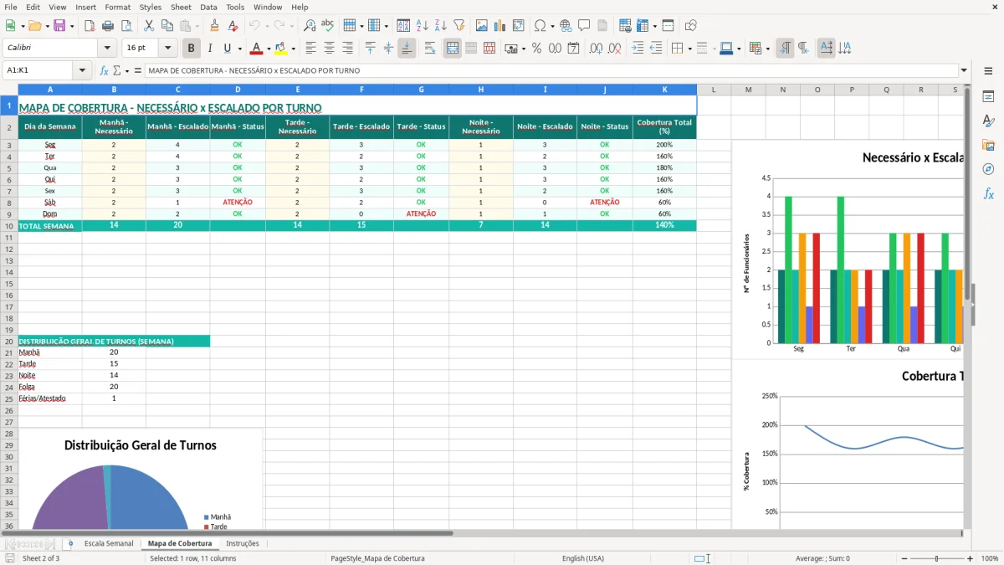Screen dimensions: 1004x565
Task: Format as percent
Action: pyautogui.click(x=536, y=49)
